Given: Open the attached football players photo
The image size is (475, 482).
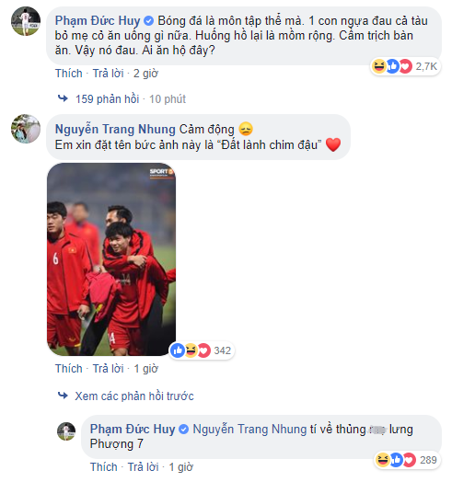Looking at the screenshot, I should 111,259.
